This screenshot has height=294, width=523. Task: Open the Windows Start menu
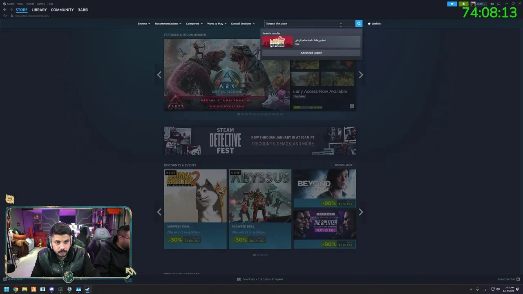click(x=7, y=289)
